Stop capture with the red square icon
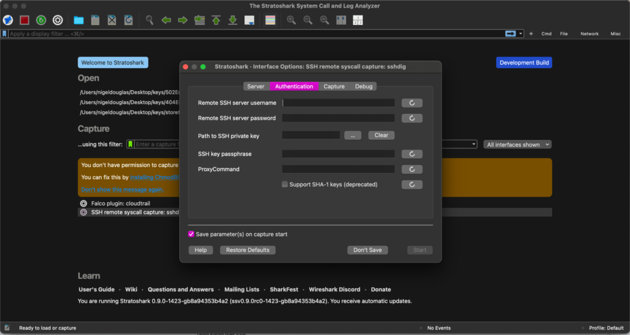 tap(25, 20)
